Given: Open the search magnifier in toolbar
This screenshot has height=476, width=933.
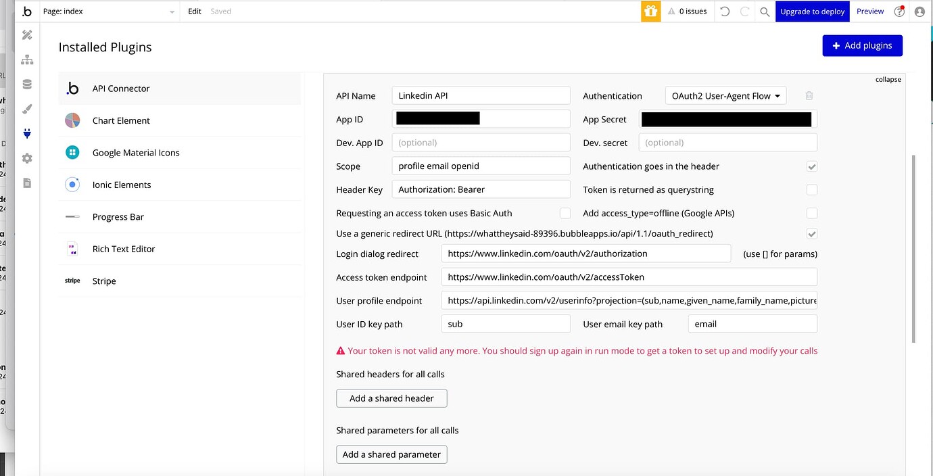Looking at the screenshot, I should tap(765, 11).
